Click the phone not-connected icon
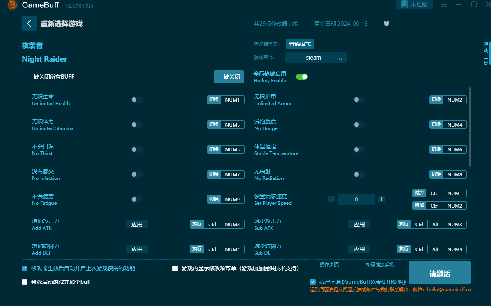This screenshot has width=491, height=306. tap(404, 4)
